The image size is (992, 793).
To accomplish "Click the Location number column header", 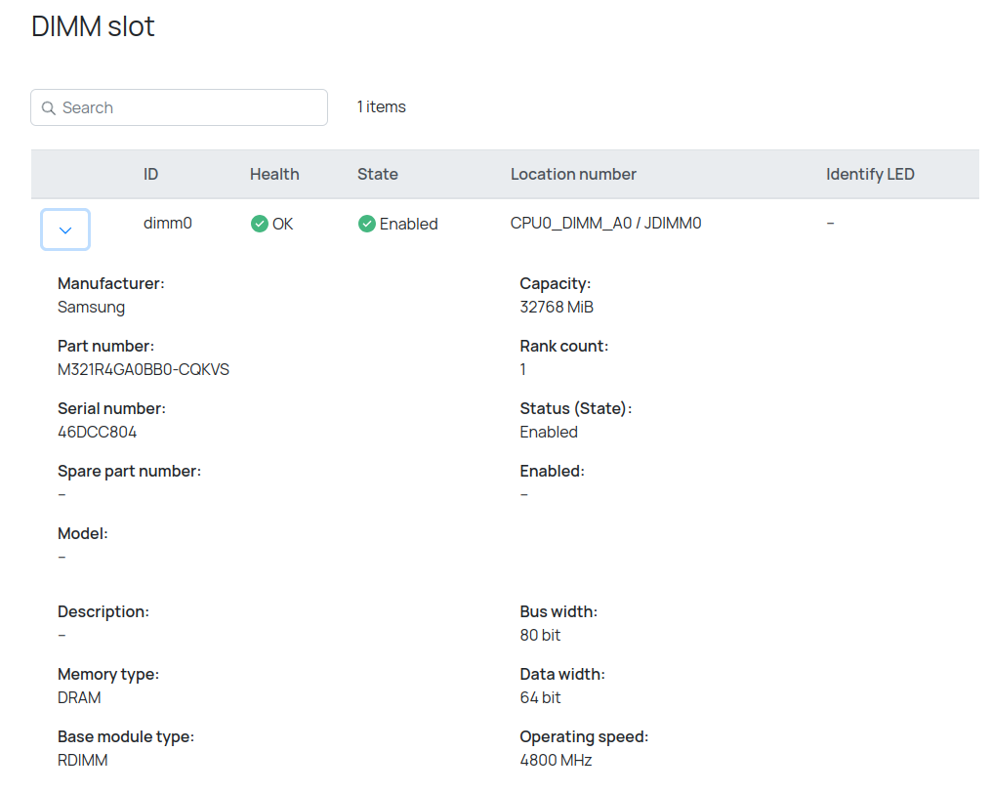I will click(x=573, y=174).
